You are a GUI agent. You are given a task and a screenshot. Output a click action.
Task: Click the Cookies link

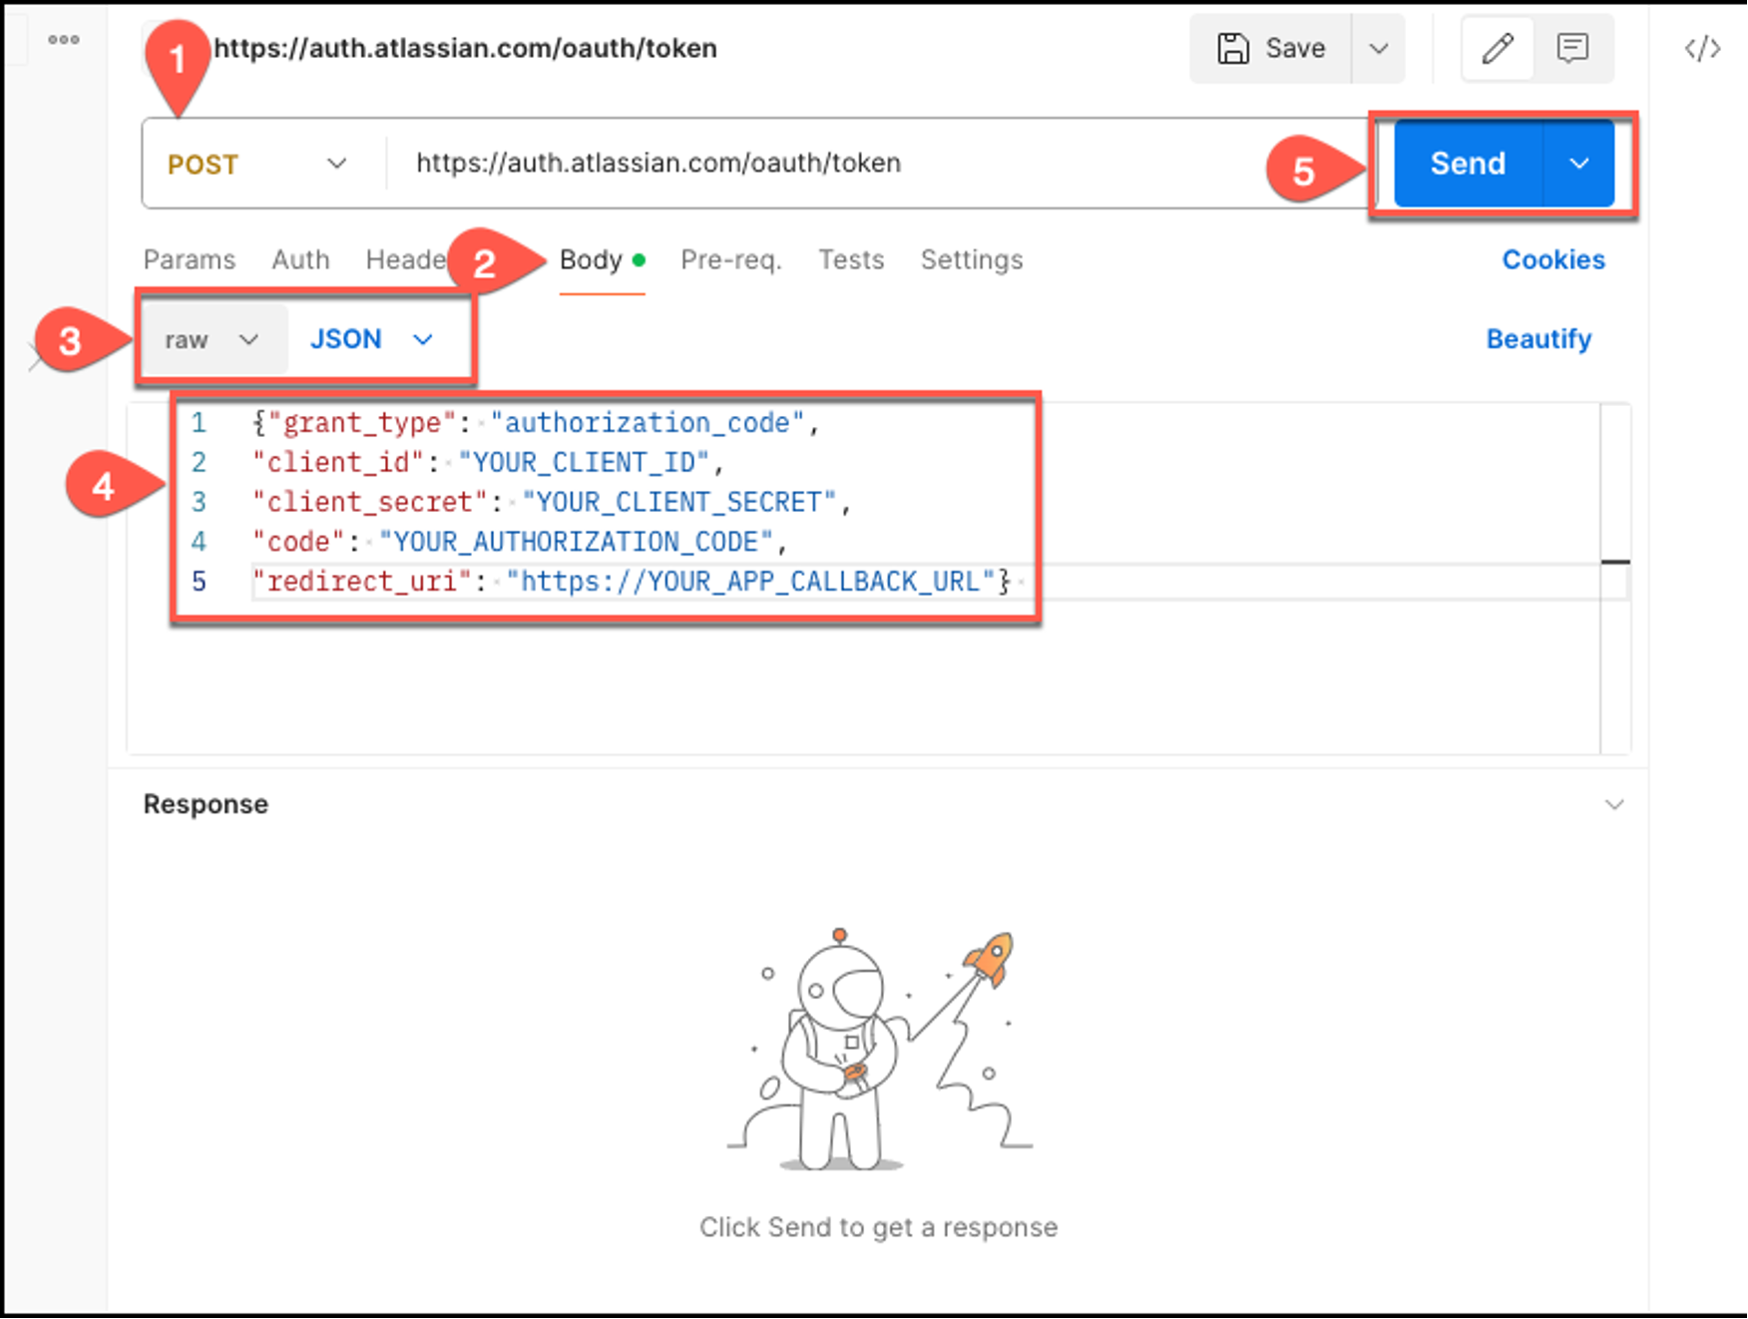click(1553, 260)
